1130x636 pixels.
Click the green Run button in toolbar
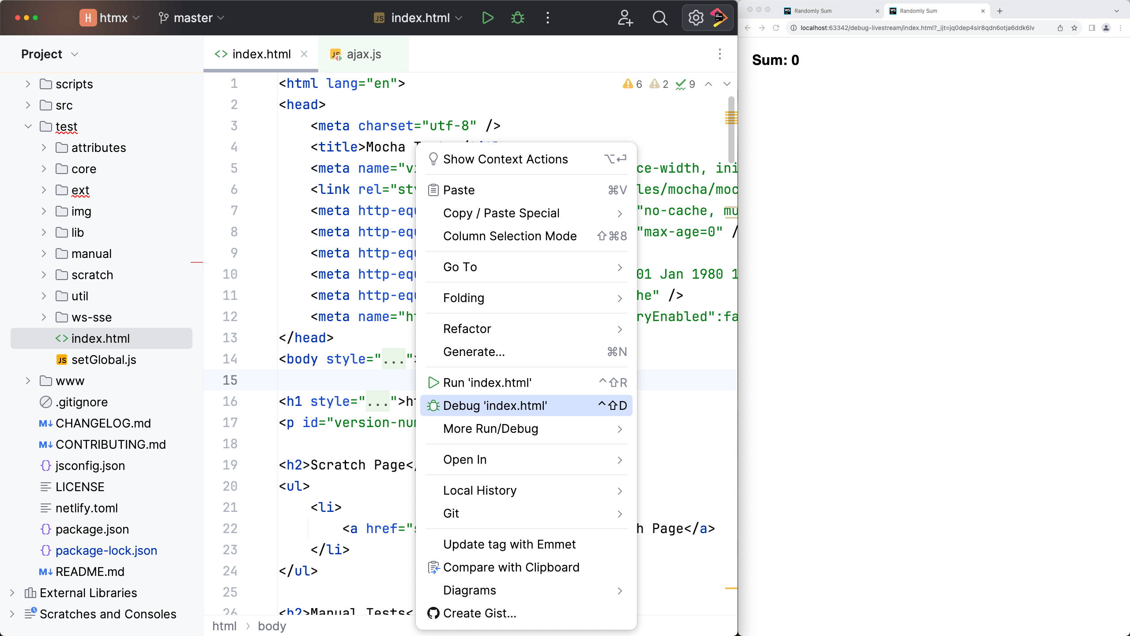[x=487, y=18]
